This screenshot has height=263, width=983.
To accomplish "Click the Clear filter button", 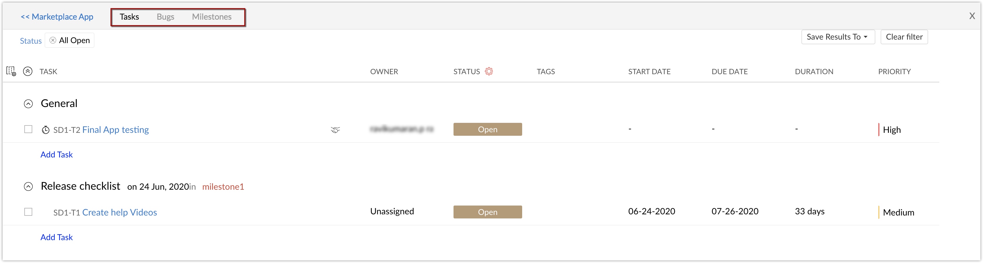I will (904, 37).
